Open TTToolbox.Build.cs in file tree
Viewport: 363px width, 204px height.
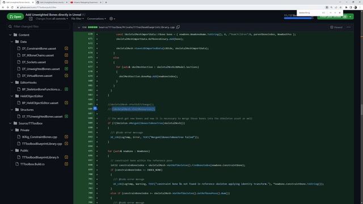pos(32,164)
